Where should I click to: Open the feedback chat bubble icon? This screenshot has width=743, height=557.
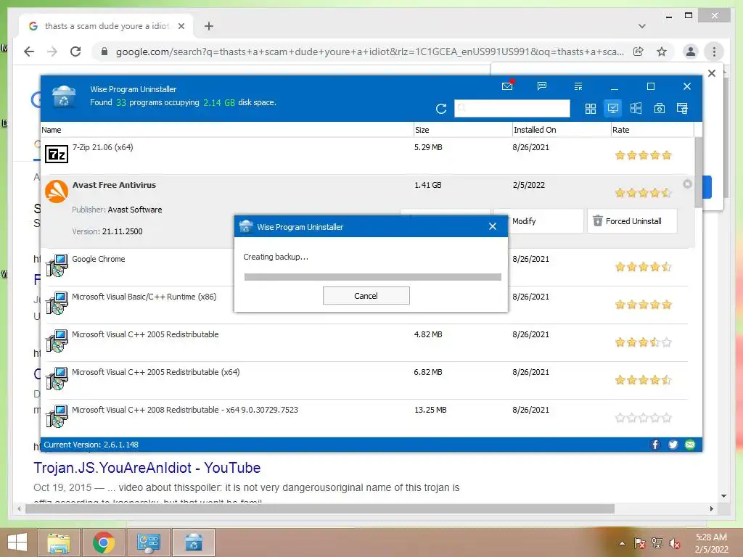pos(542,86)
